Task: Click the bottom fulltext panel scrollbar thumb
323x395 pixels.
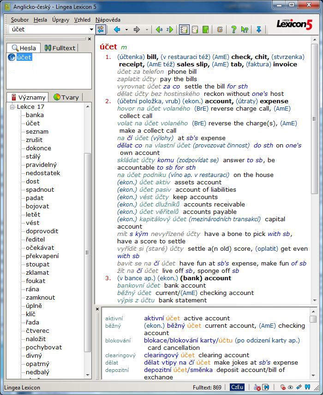Action: [x=313, y=319]
